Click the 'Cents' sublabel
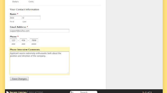This screenshot has height=93, width=167. pyautogui.click(x=31, y=2)
